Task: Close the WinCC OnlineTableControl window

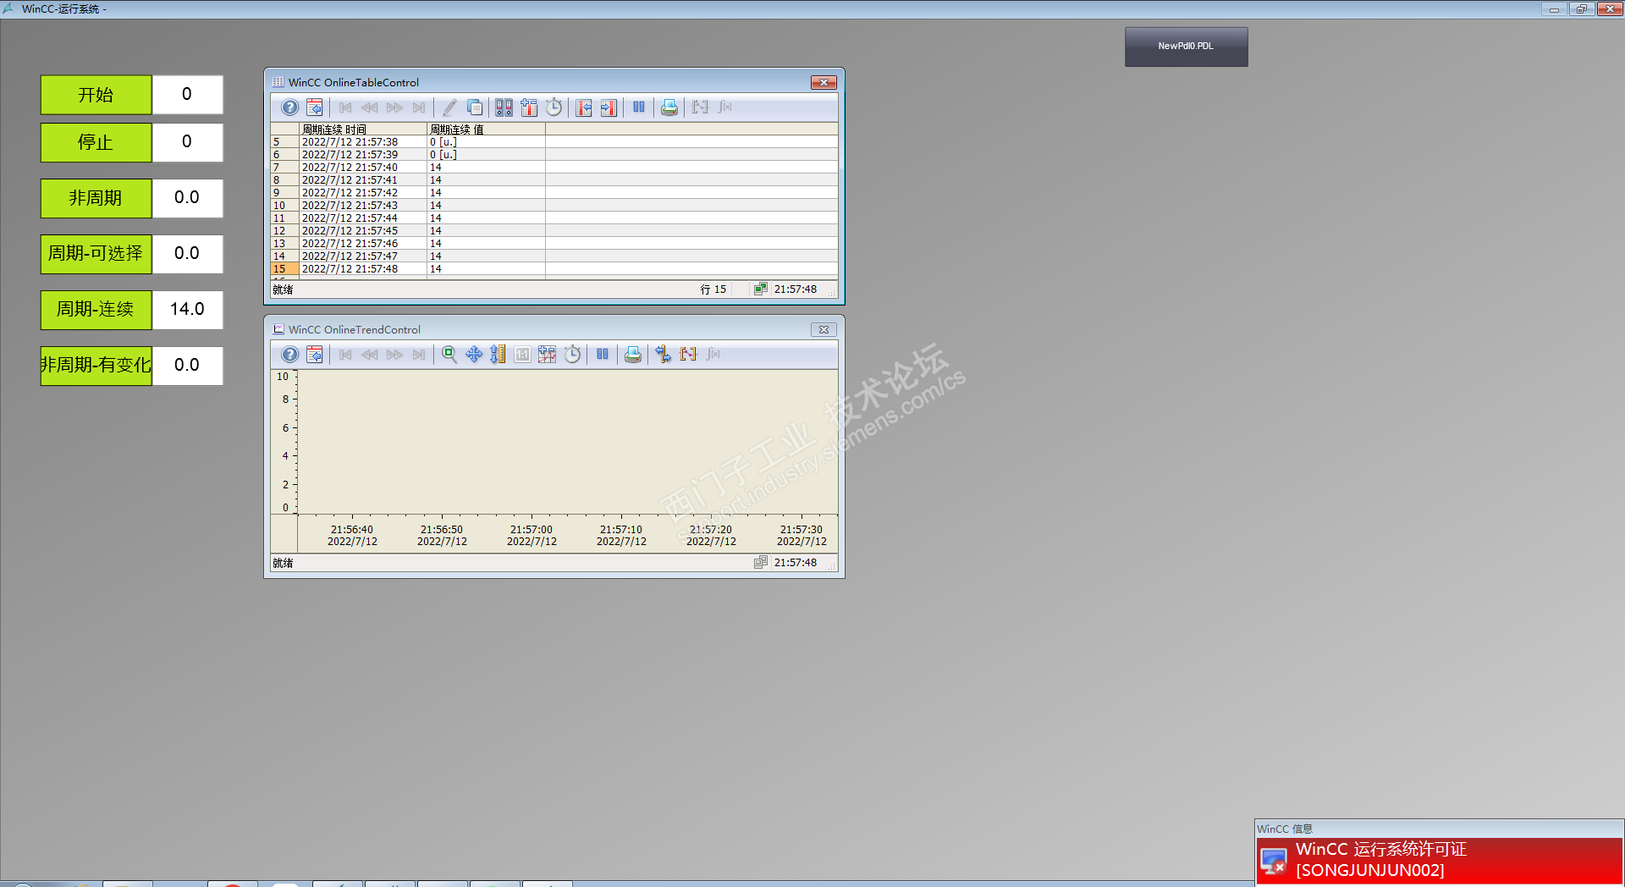Action: point(824,82)
